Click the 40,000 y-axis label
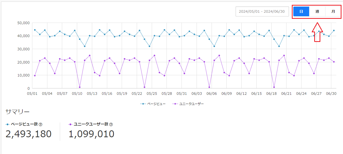Screen dimensions: 343x154 tap(23, 36)
